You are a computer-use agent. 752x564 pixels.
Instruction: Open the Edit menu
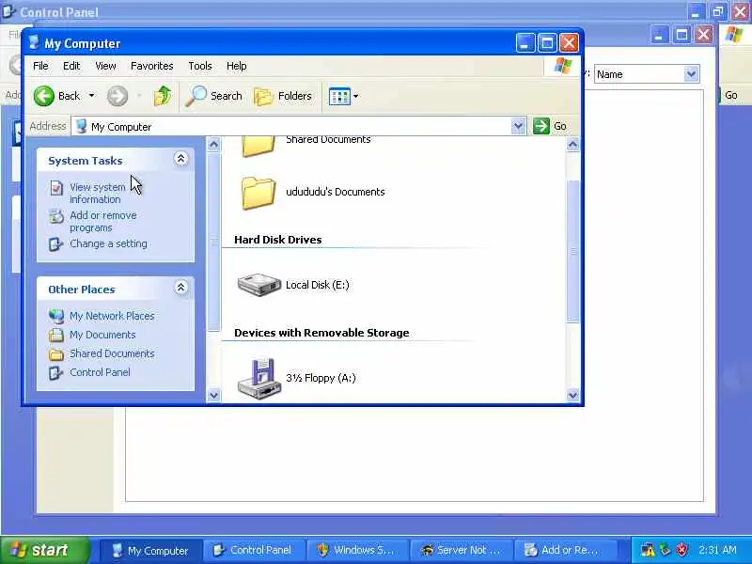71,66
